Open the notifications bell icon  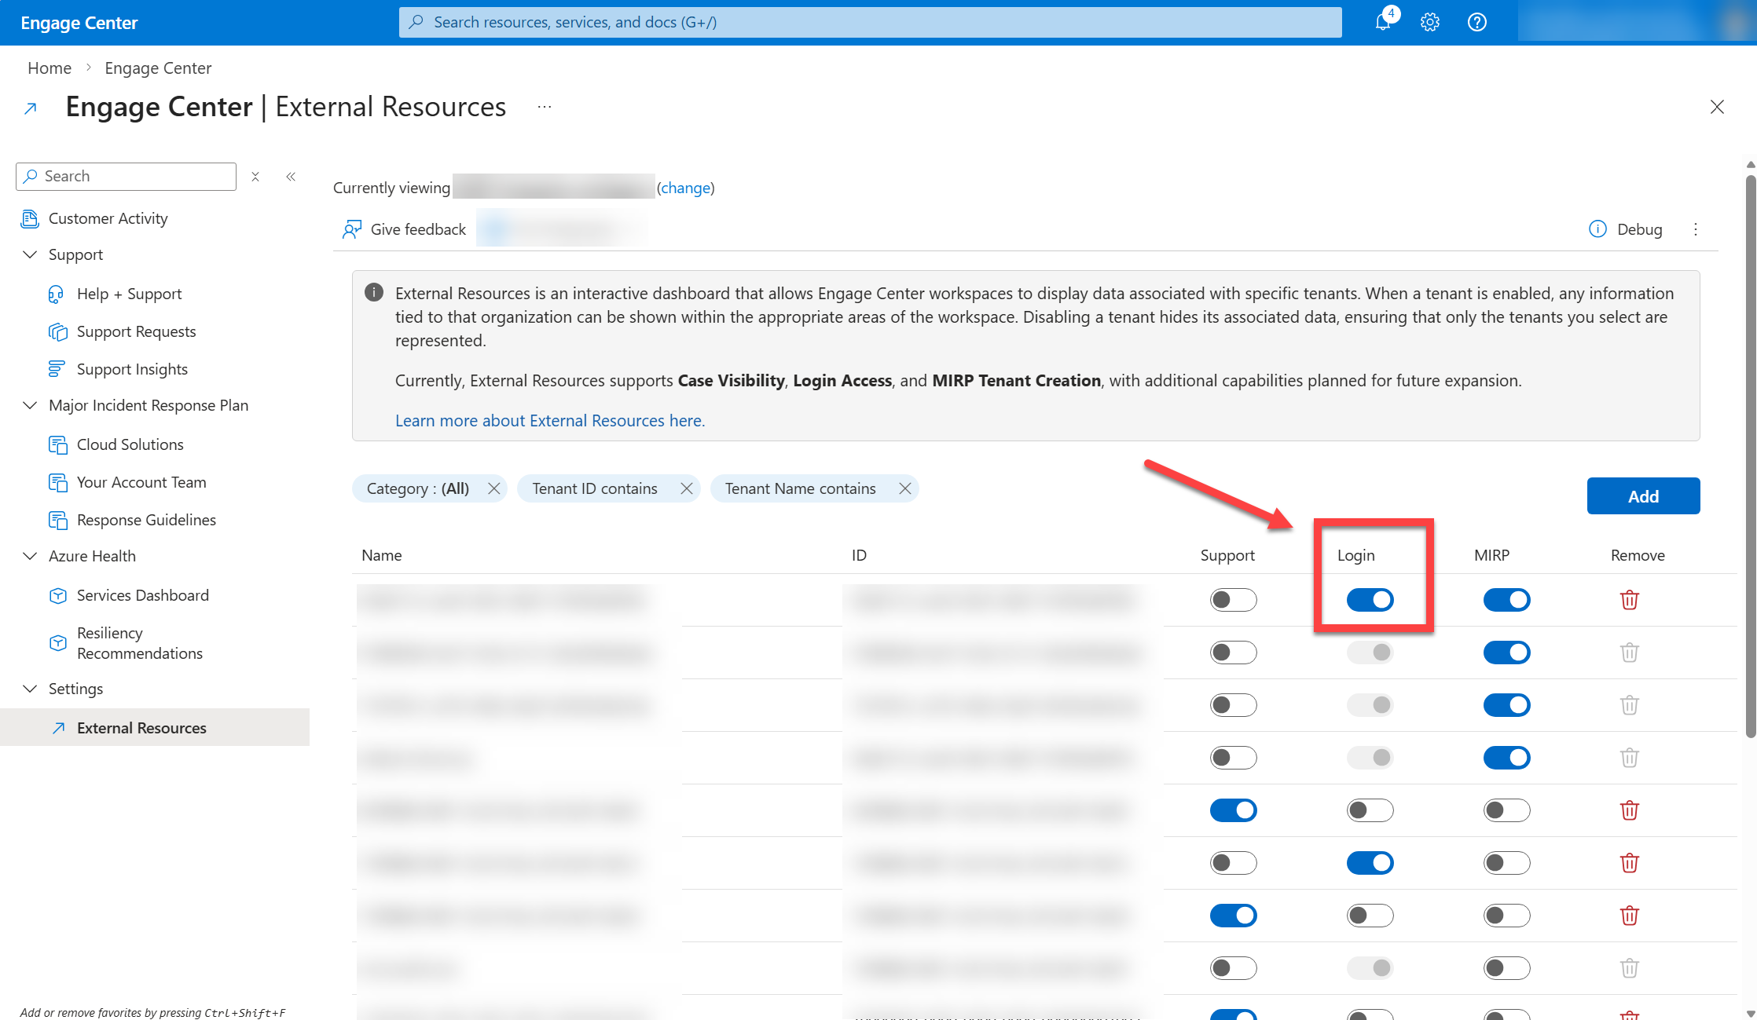pos(1383,22)
